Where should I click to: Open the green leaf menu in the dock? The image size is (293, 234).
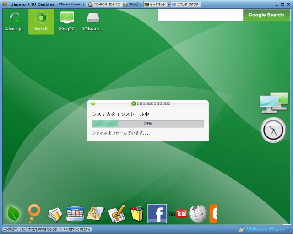tap(13, 213)
